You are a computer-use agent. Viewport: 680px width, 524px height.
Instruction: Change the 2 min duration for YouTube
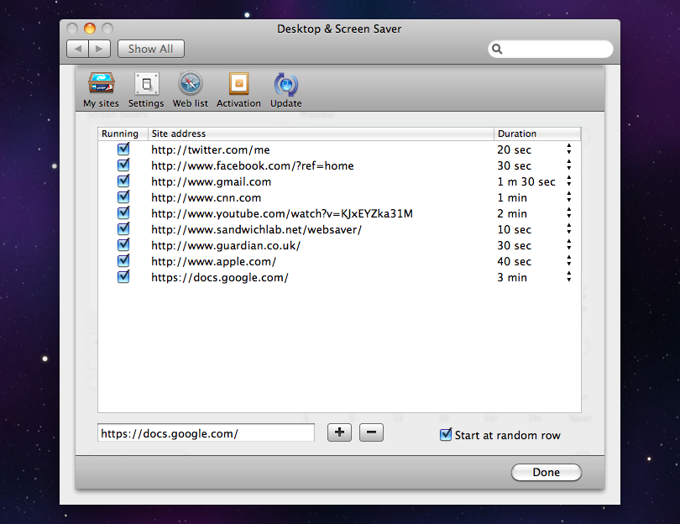pyautogui.click(x=568, y=213)
